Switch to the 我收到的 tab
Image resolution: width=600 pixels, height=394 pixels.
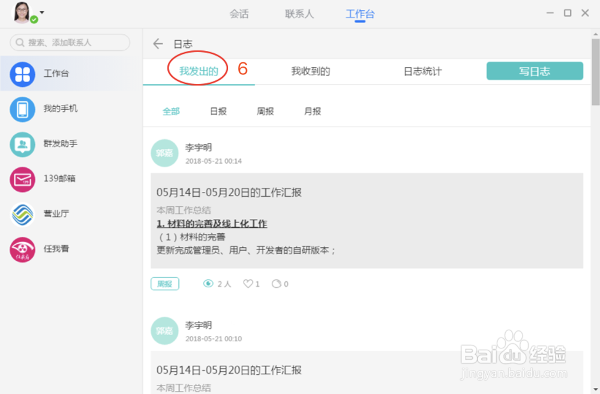click(x=311, y=71)
